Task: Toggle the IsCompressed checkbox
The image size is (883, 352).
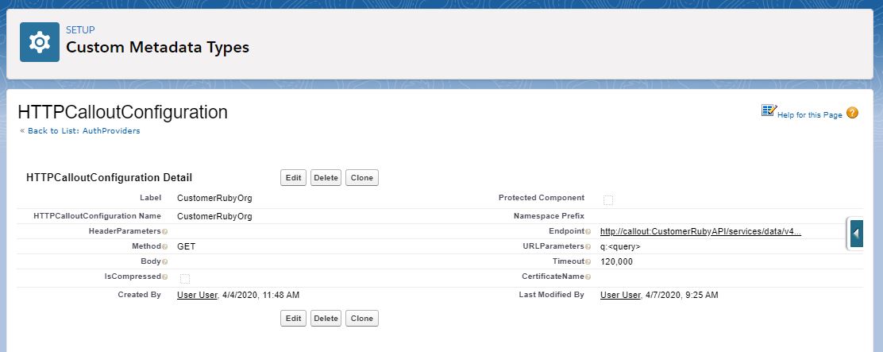Action: coord(185,278)
